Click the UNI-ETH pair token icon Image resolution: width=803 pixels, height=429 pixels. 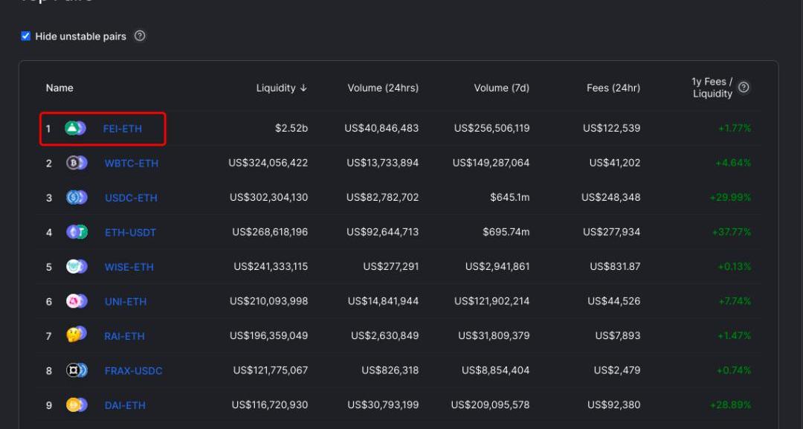[x=77, y=301]
